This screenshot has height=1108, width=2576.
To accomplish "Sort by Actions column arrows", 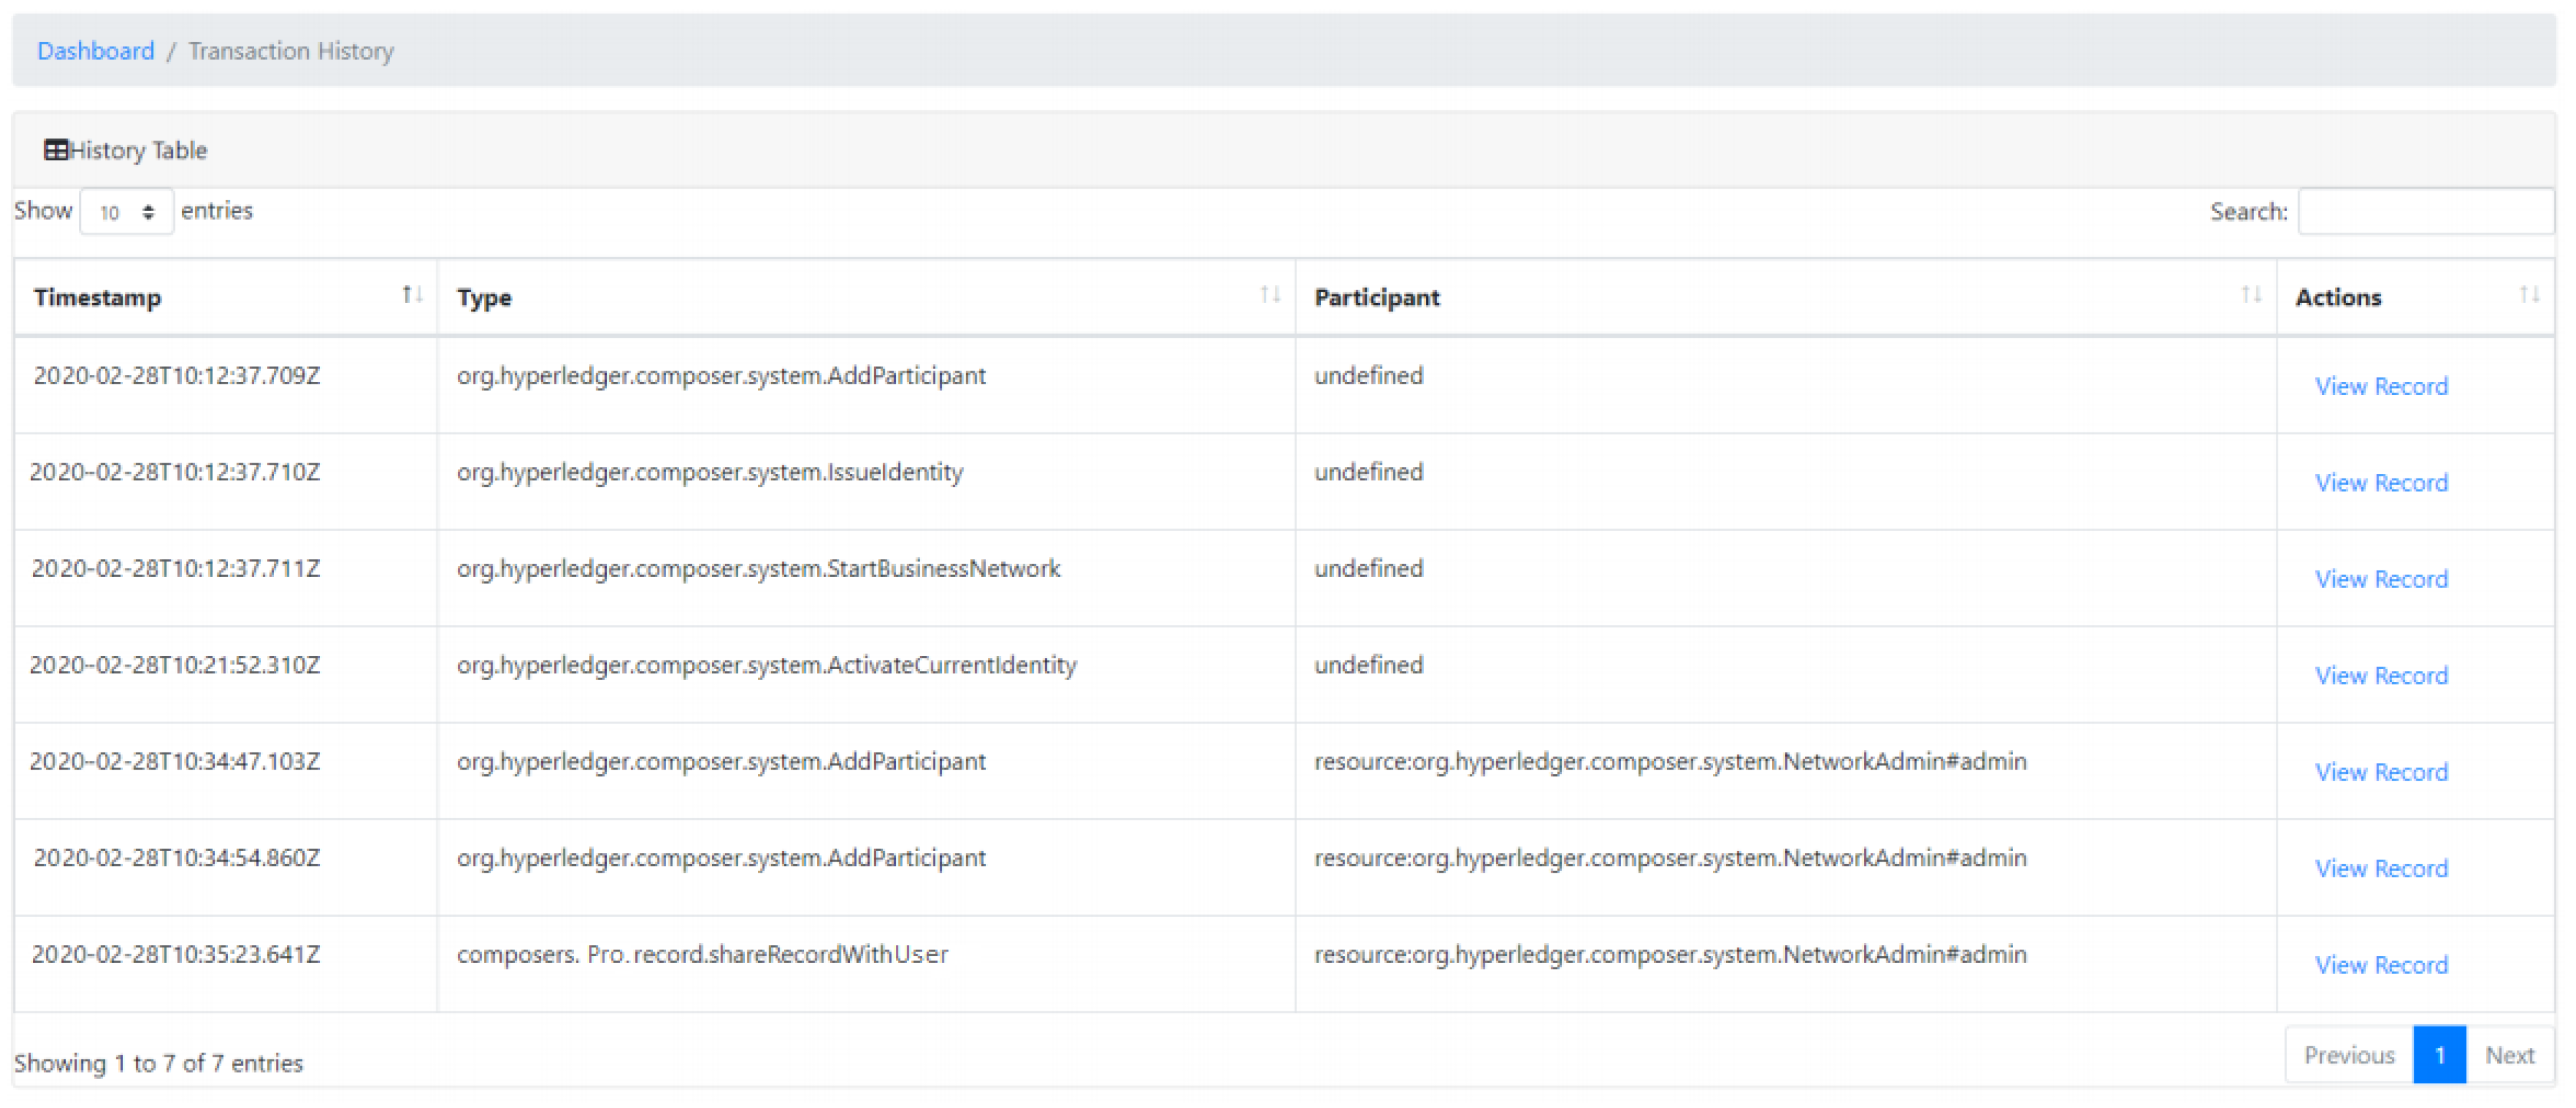I will (2529, 294).
